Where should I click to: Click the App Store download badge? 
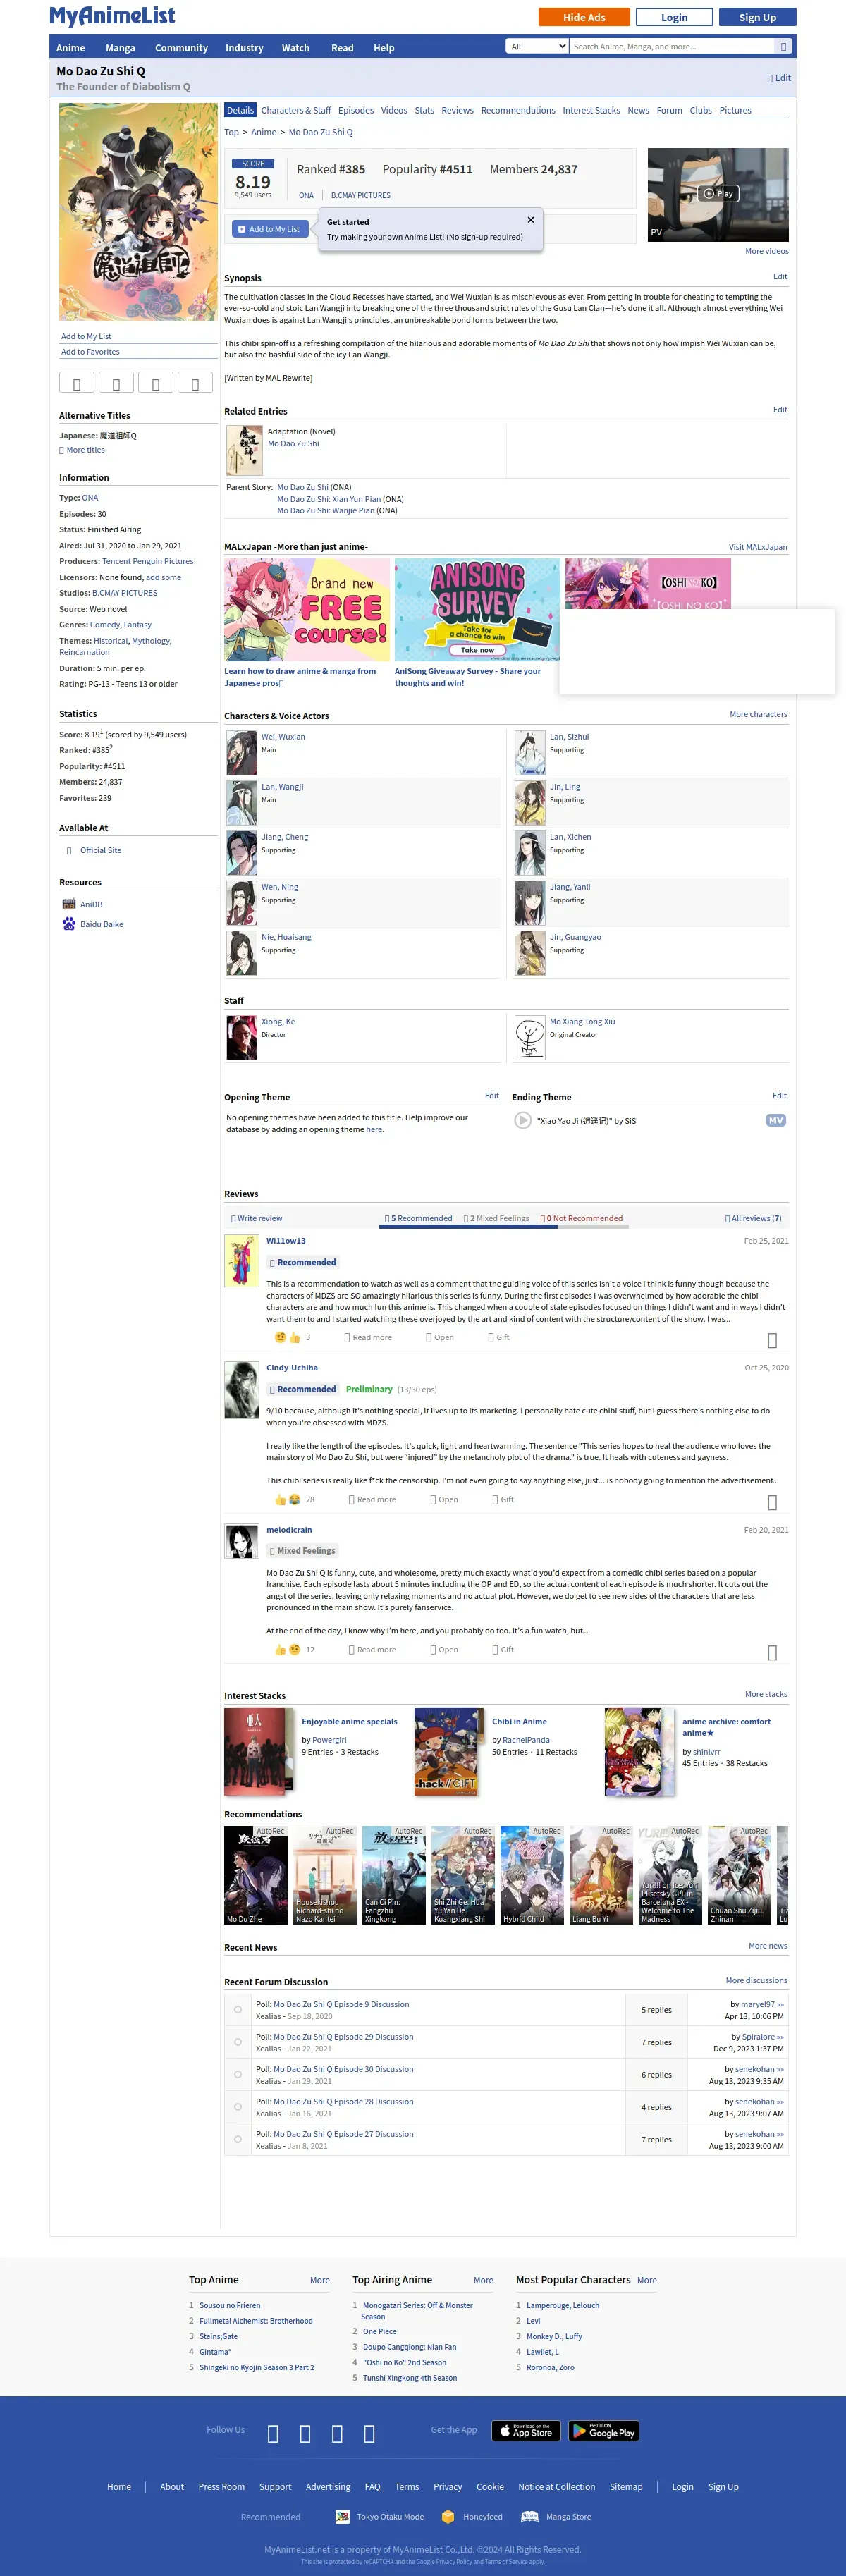[526, 2431]
